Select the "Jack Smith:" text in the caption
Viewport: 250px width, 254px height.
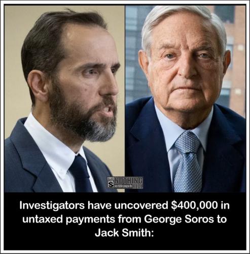pyautogui.click(x=124, y=233)
